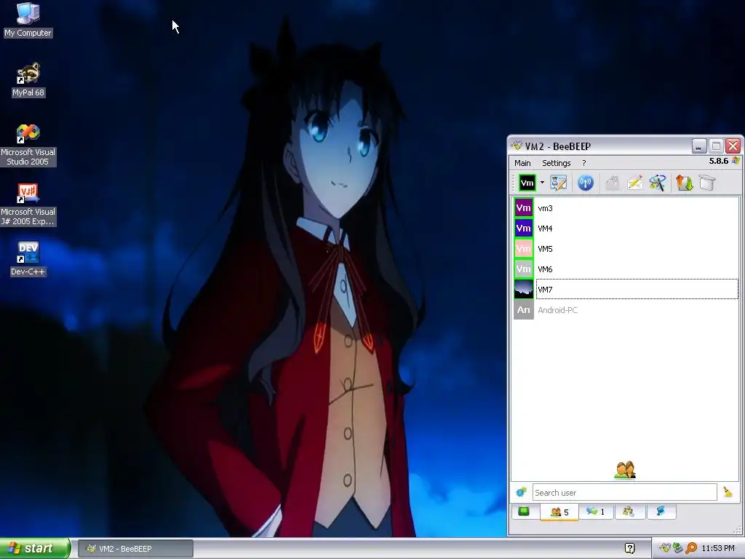Screen dimensions: 745x559
Task: Switch to the users tab showing 5
Action: point(559,512)
